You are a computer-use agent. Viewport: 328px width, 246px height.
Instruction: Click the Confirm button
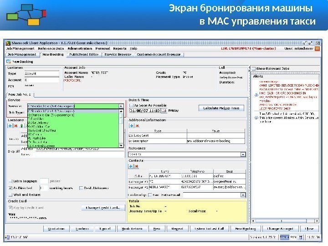pos(82,229)
